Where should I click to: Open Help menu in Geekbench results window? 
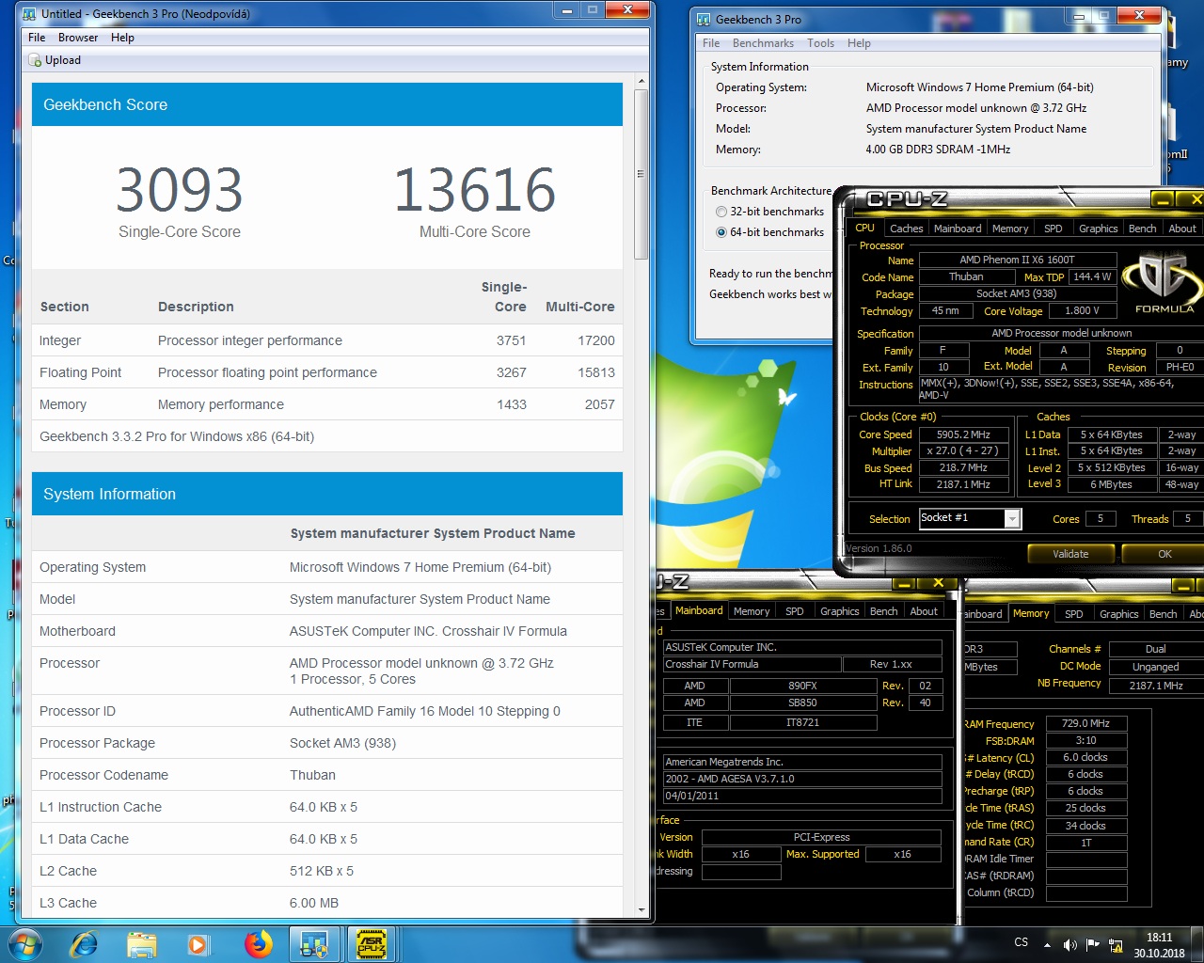pos(122,38)
